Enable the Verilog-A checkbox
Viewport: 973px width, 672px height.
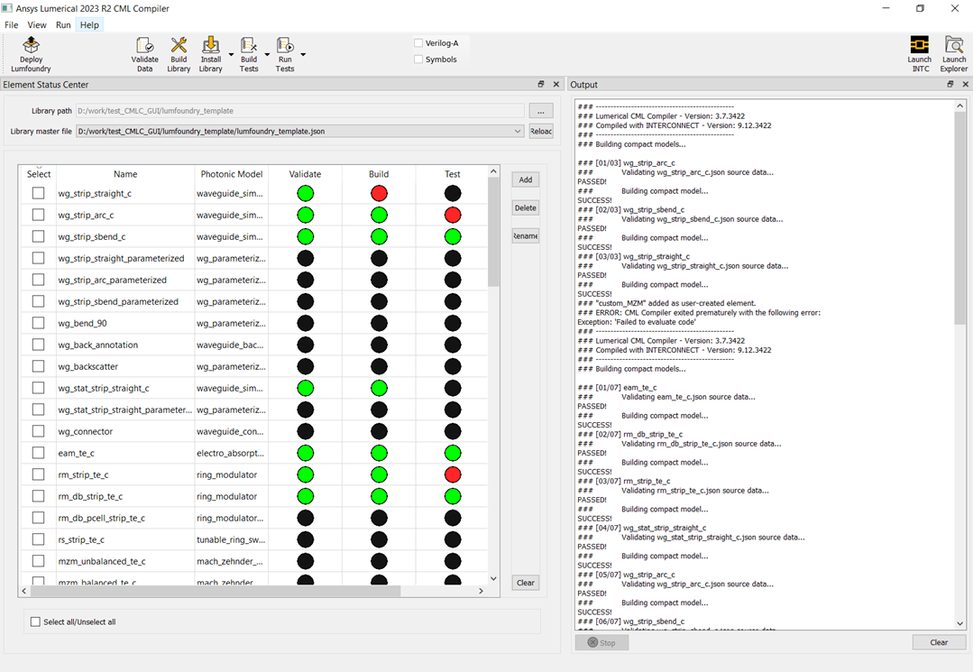(418, 42)
